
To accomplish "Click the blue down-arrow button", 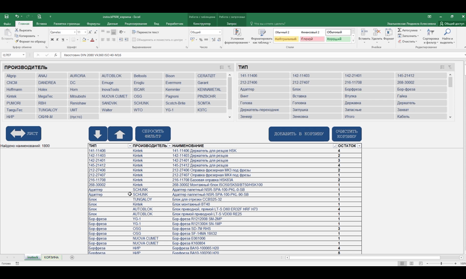I will tap(98, 134).
